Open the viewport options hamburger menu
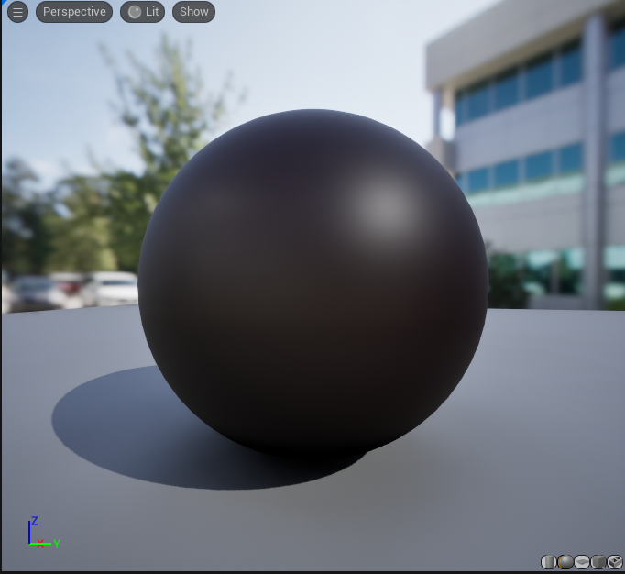The width and height of the screenshot is (625, 574). 17,12
